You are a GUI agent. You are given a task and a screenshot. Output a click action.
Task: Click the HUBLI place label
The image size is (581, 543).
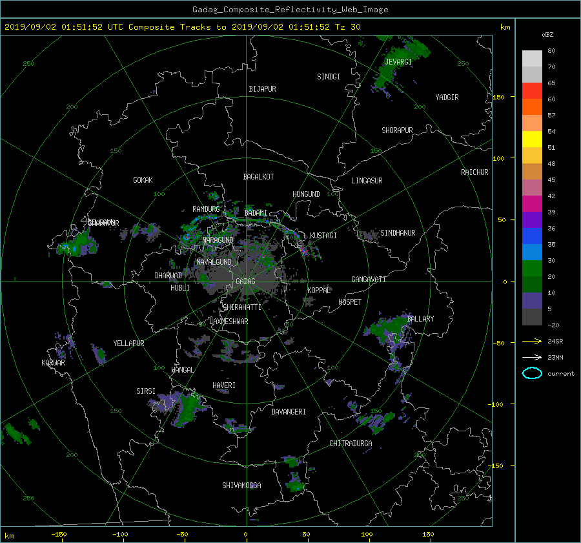[180, 287]
